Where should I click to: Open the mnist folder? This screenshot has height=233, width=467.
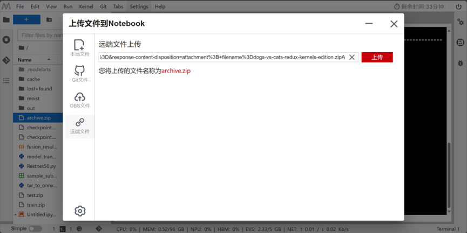coord(38,98)
